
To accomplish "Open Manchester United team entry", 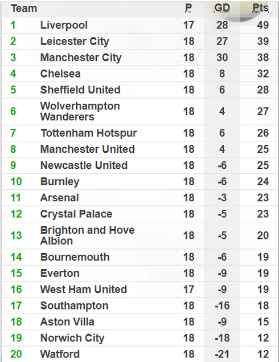I will [87, 149].
